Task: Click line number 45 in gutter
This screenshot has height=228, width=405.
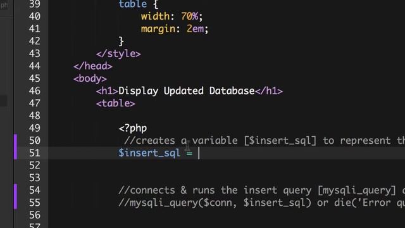Action: 35,79
